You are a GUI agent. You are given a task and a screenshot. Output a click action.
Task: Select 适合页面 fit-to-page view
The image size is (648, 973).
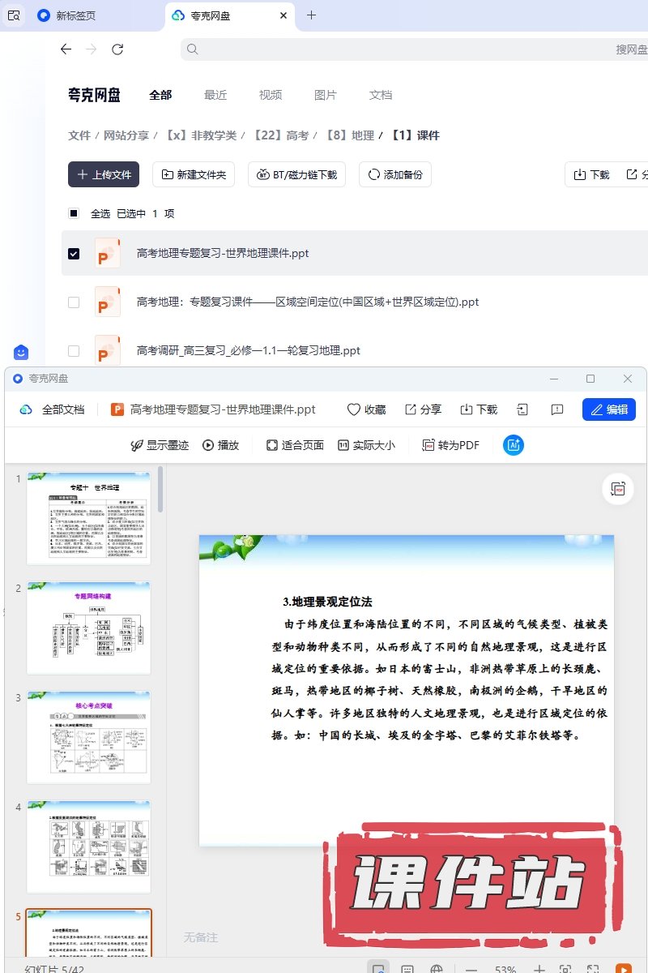pos(295,445)
